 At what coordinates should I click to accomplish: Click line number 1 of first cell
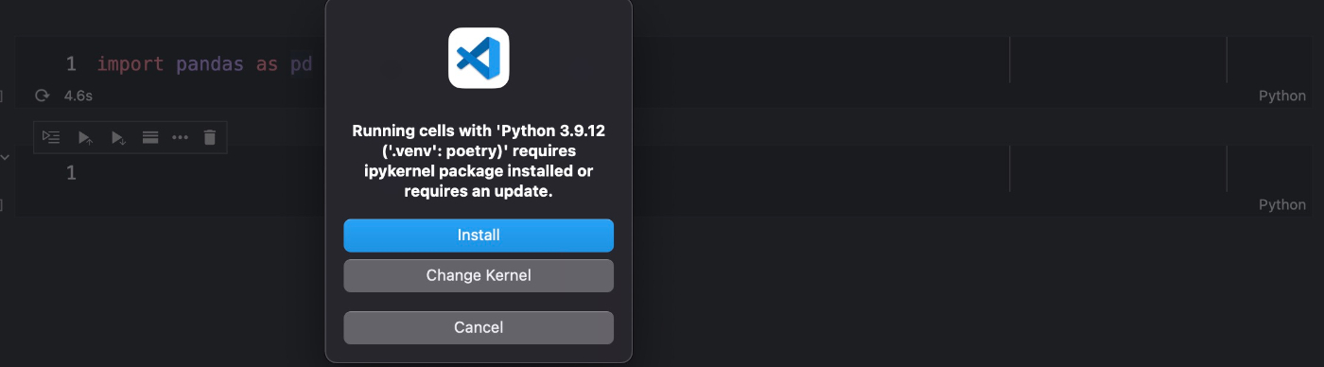(x=71, y=64)
